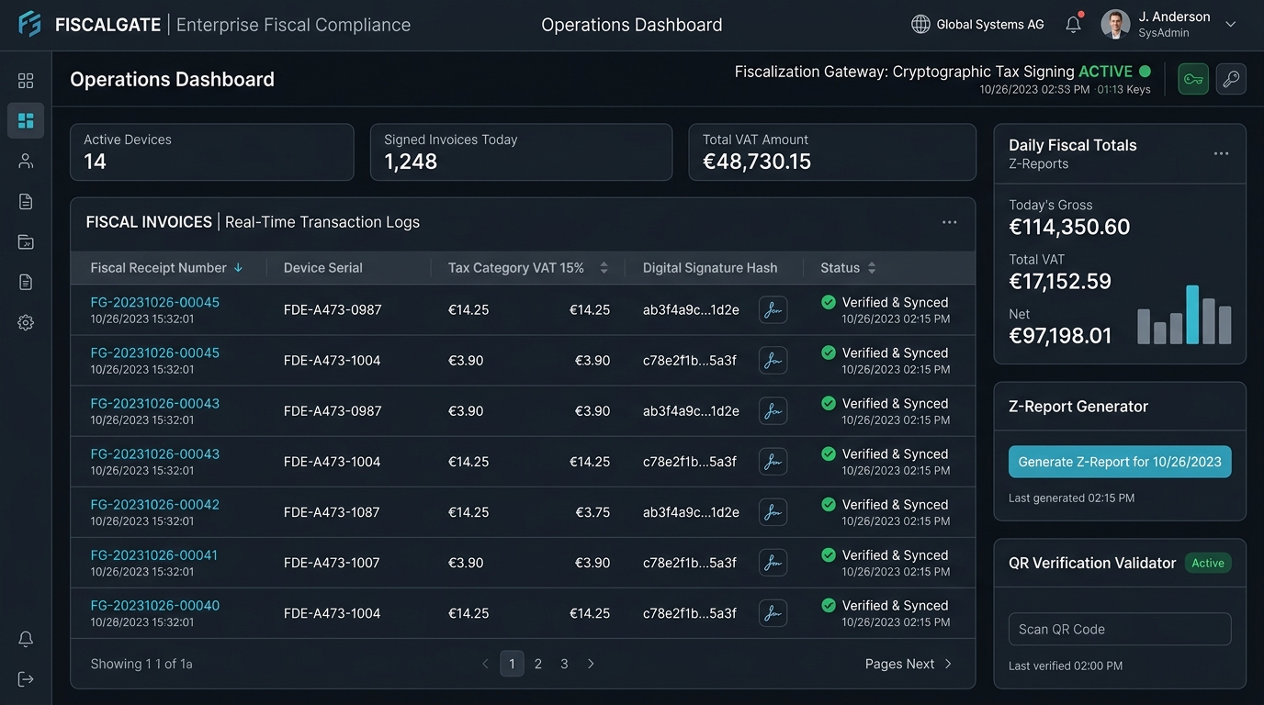
Task: Click the document icon just below the user icon
Action: coord(26,202)
